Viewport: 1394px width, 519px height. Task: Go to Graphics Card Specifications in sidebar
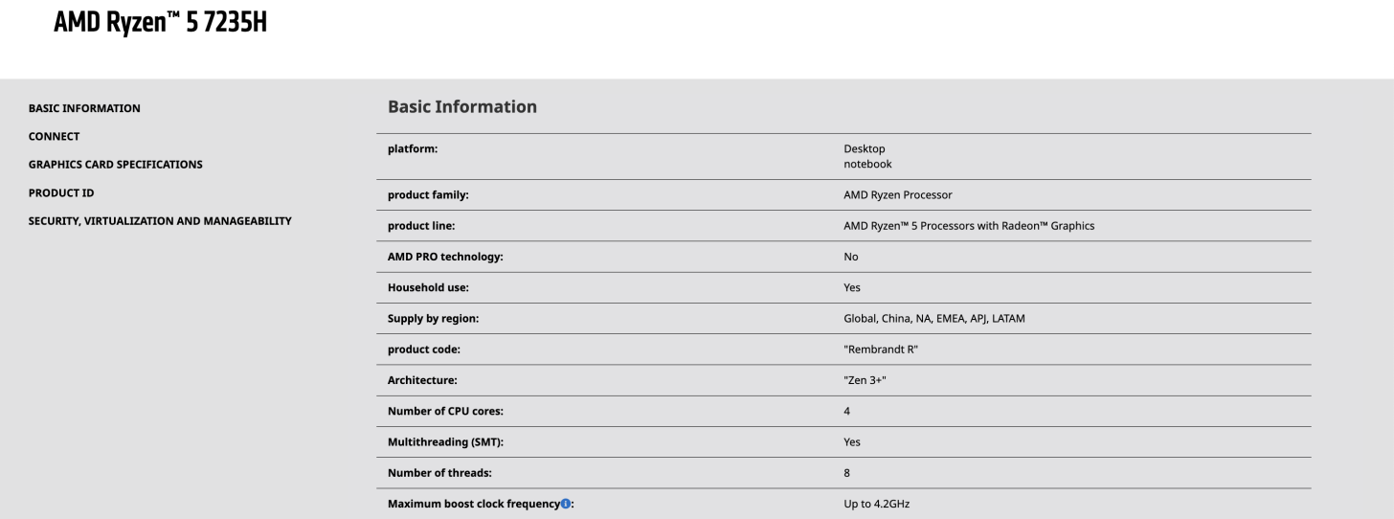tap(115, 164)
